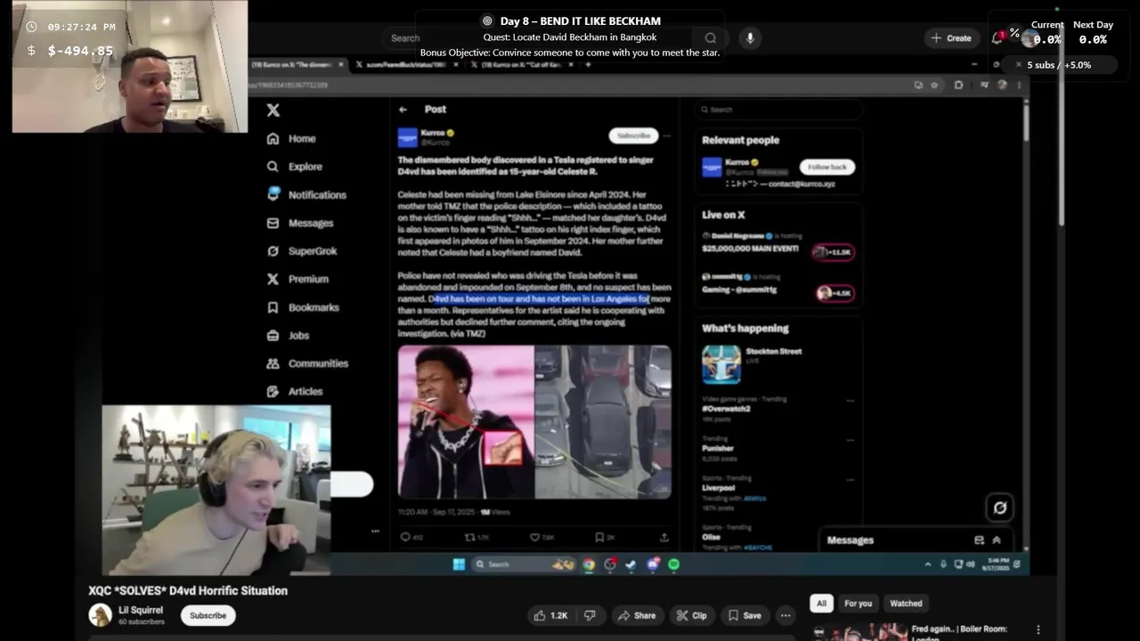Open Explore in the X sidebar

click(x=295, y=166)
